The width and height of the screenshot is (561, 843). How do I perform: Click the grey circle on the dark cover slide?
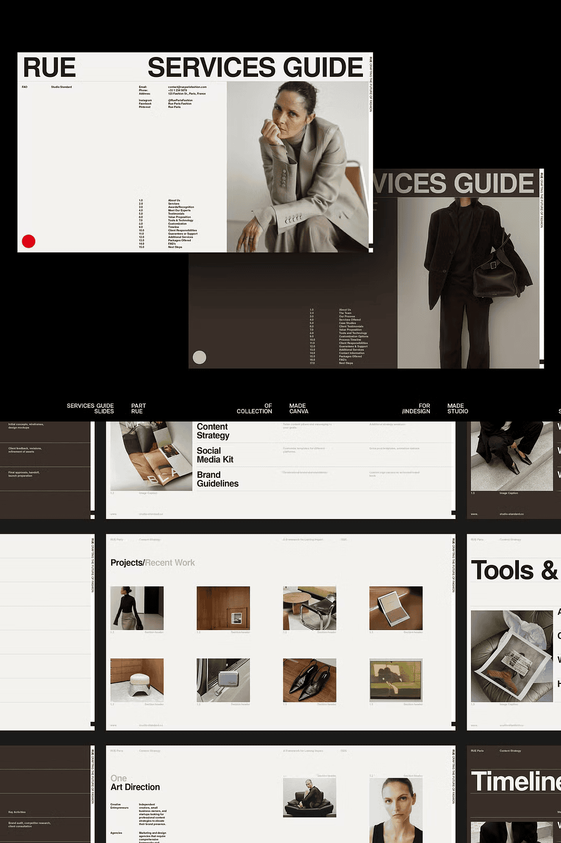pyautogui.click(x=200, y=357)
